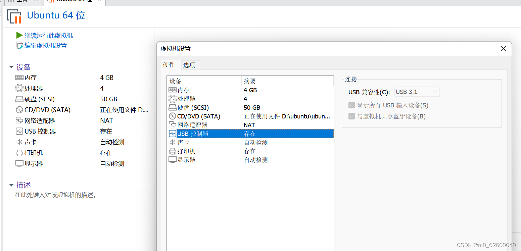Click network adapter icon in settings dialog
Viewport: 521px width, 251px height.
coord(172,125)
